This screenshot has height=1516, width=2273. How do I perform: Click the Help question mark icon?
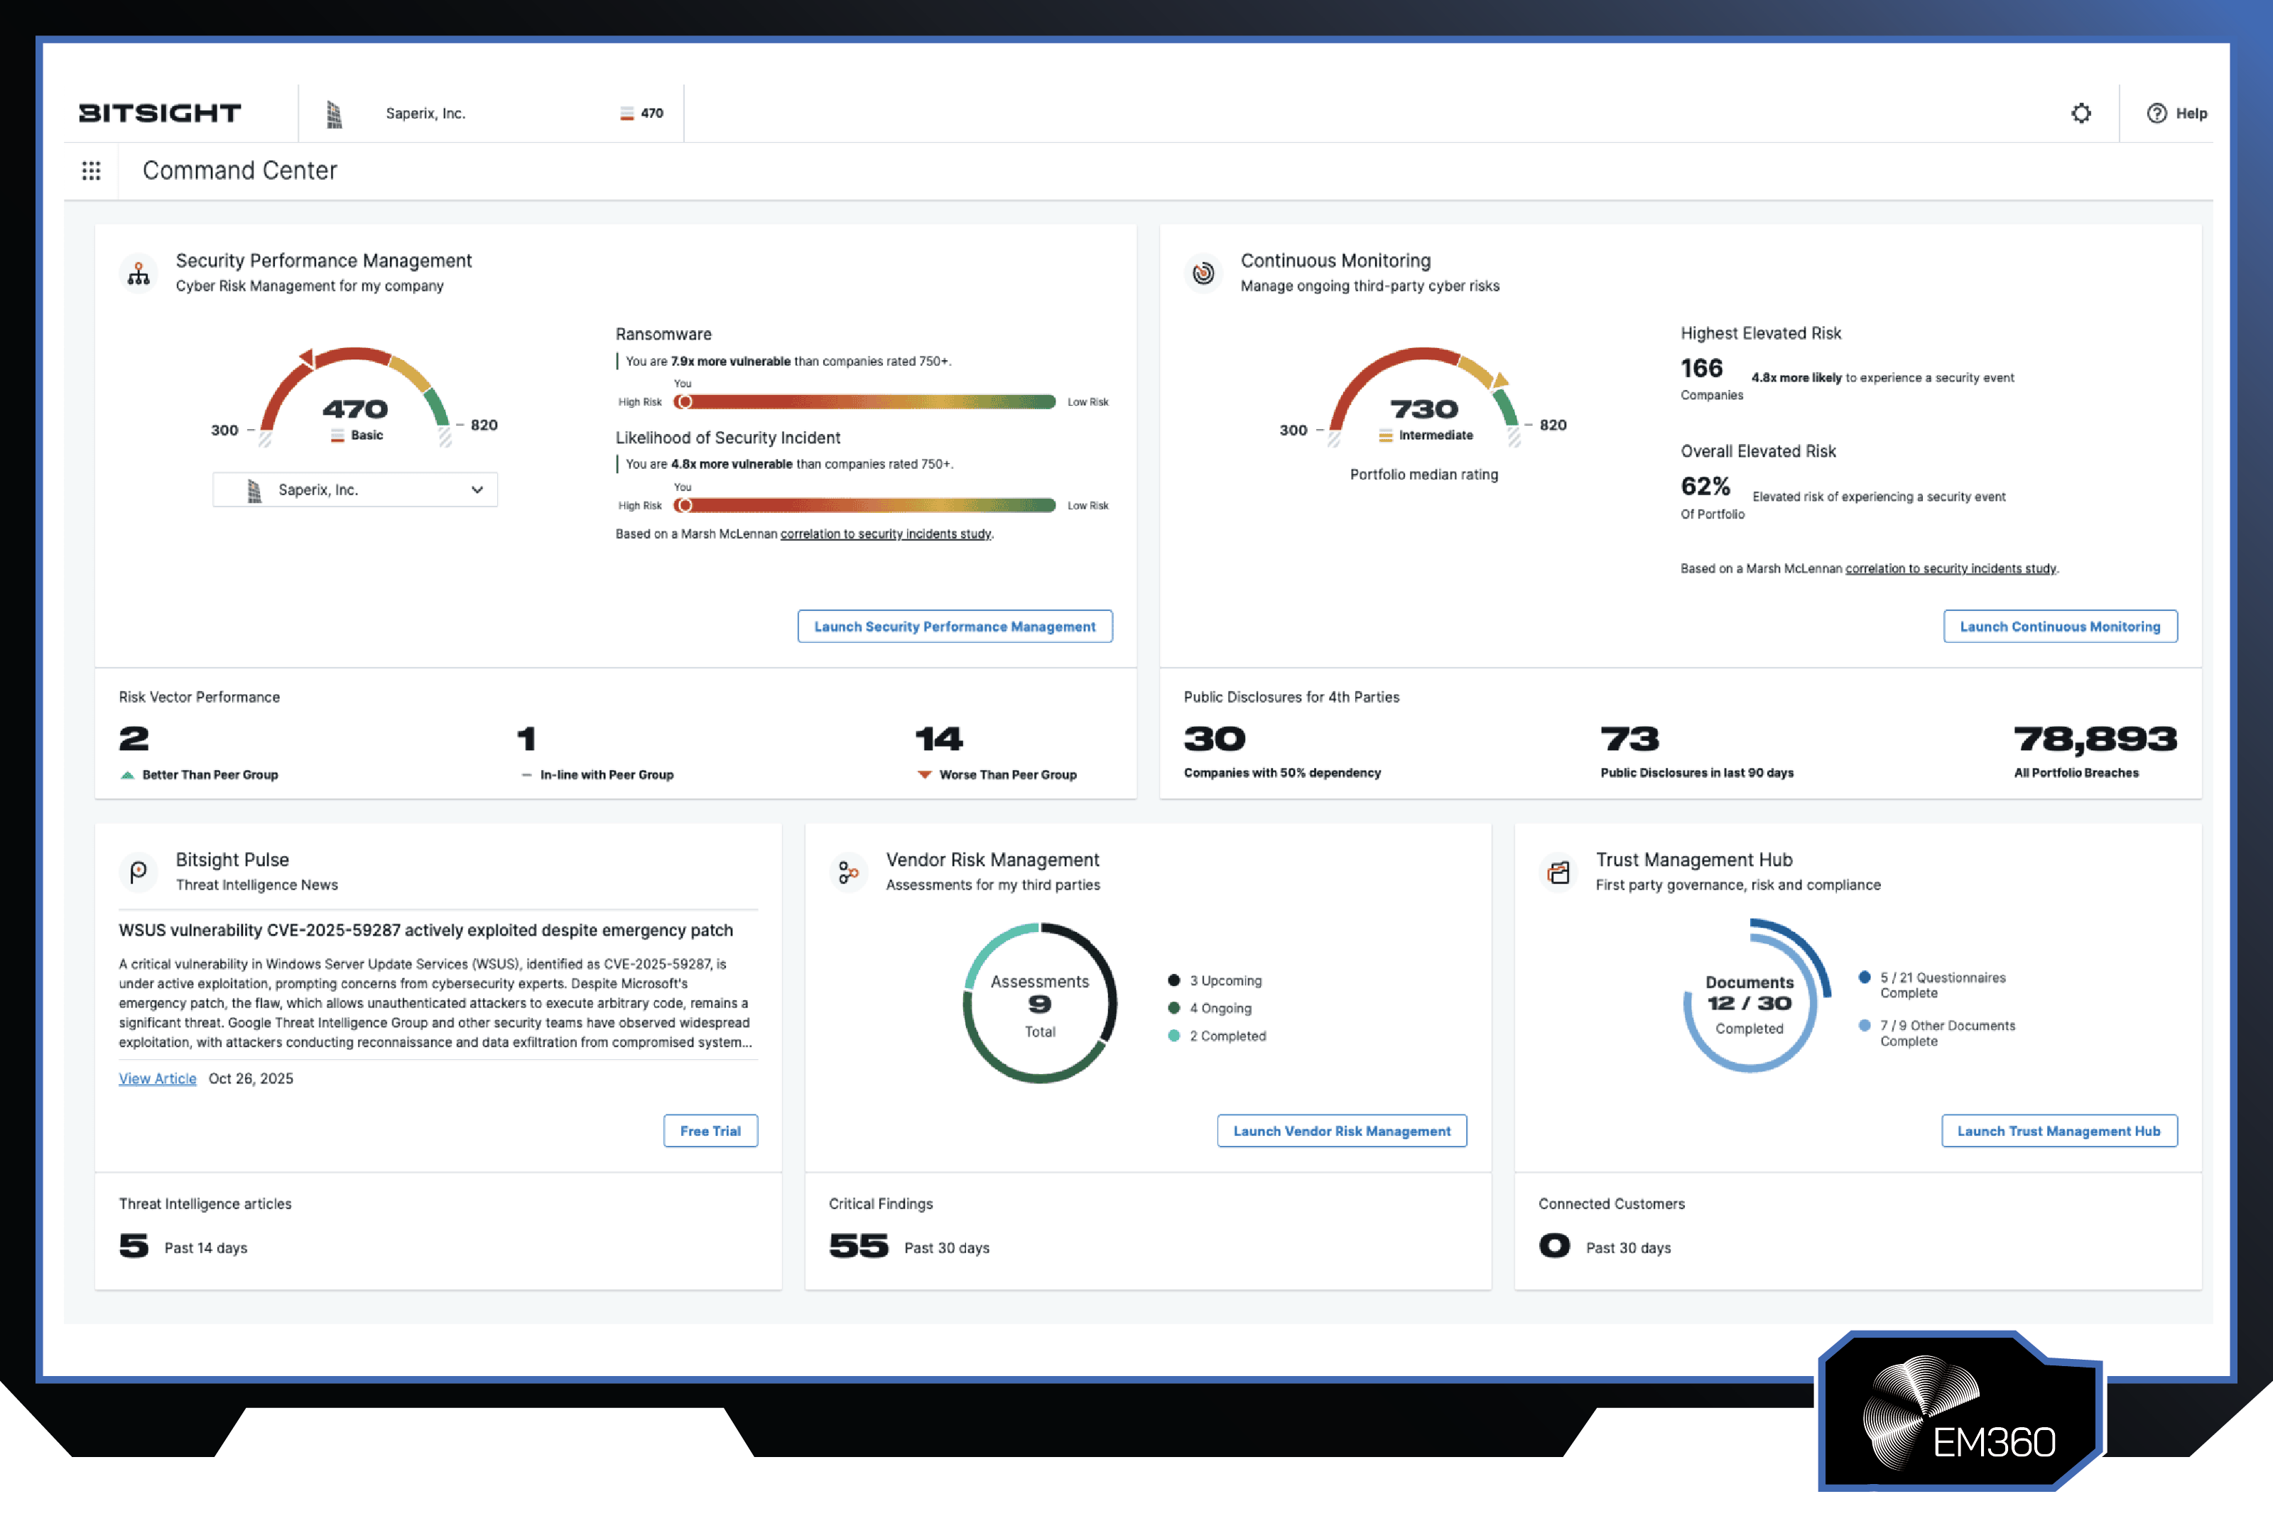(2156, 113)
